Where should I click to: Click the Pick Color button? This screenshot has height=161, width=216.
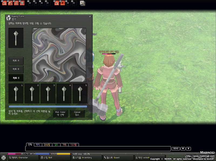point(60,113)
